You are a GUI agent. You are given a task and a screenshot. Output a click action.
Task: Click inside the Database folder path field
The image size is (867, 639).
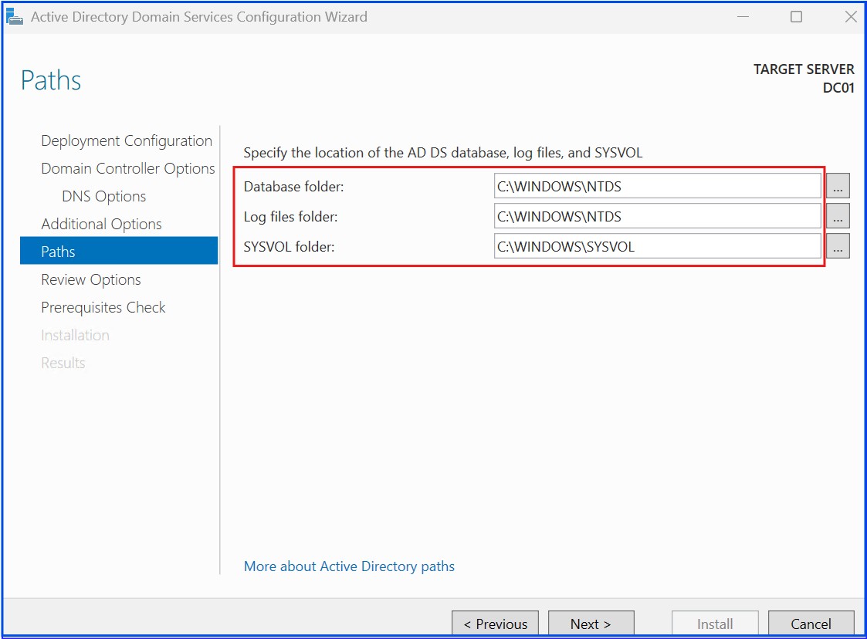click(656, 185)
